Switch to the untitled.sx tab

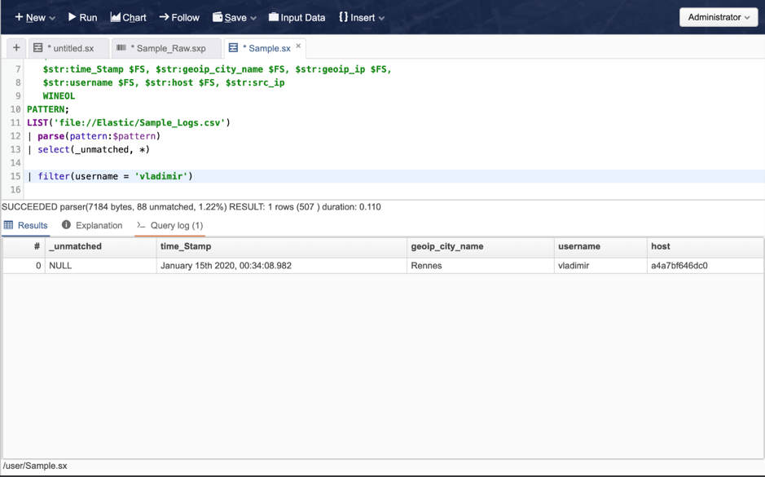70,49
